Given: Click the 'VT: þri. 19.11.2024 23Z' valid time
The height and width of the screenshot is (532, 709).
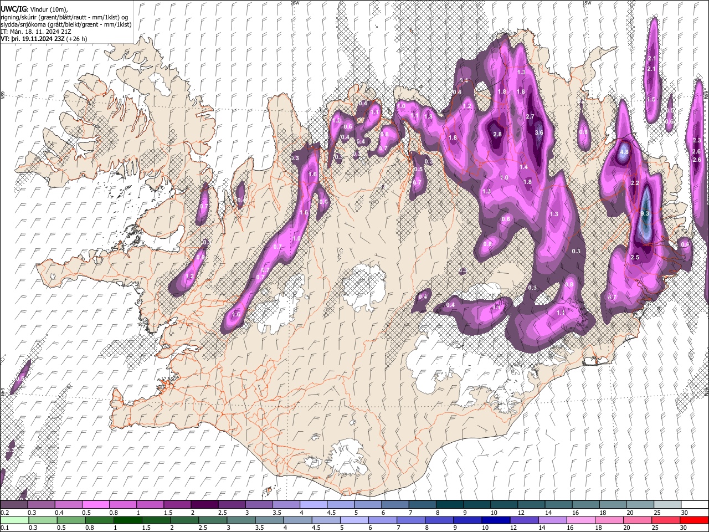Looking at the screenshot, I should (x=33, y=39).
